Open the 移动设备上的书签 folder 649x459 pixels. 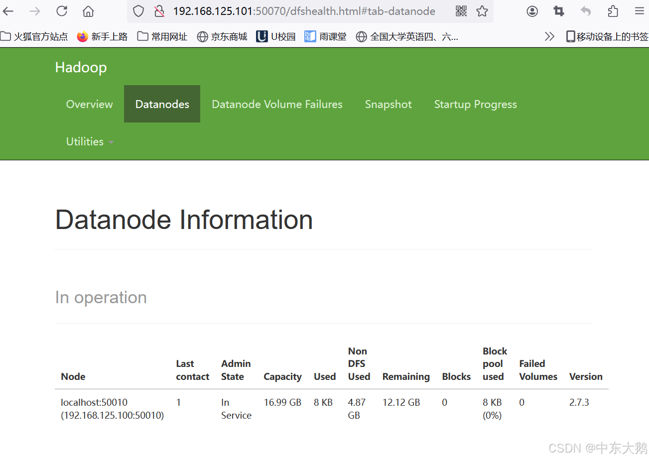pos(607,36)
